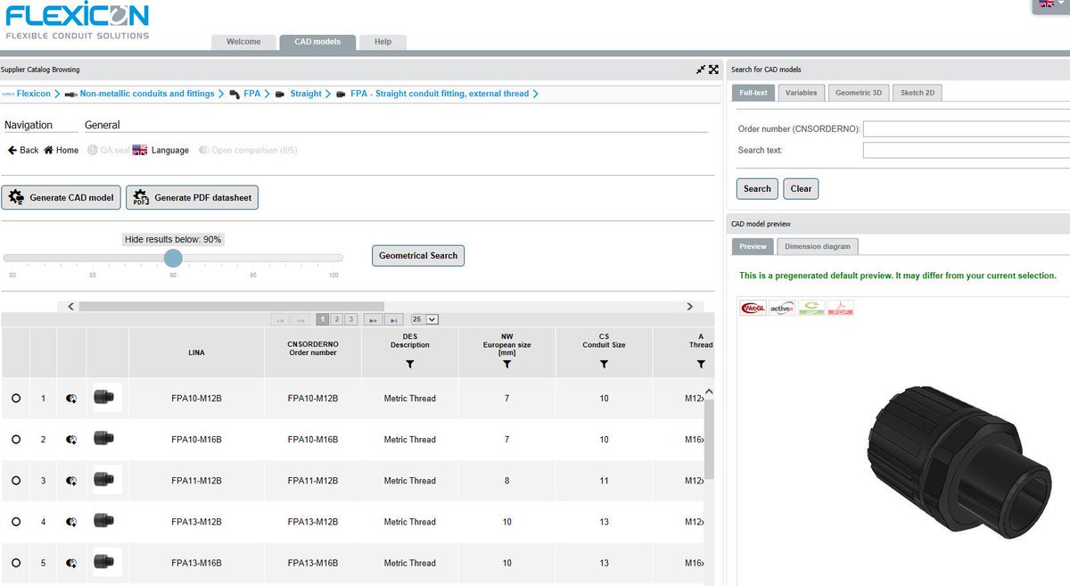The width and height of the screenshot is (1070, 586).
Task: Click the CAD icon in row FPA10-M16B
Action: pyautogui.click(x=71, y=440)
